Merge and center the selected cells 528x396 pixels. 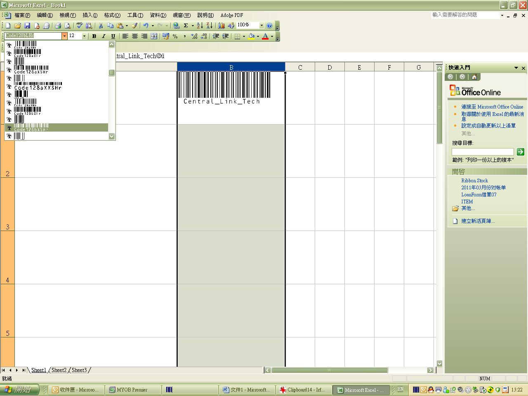point(153,36)
